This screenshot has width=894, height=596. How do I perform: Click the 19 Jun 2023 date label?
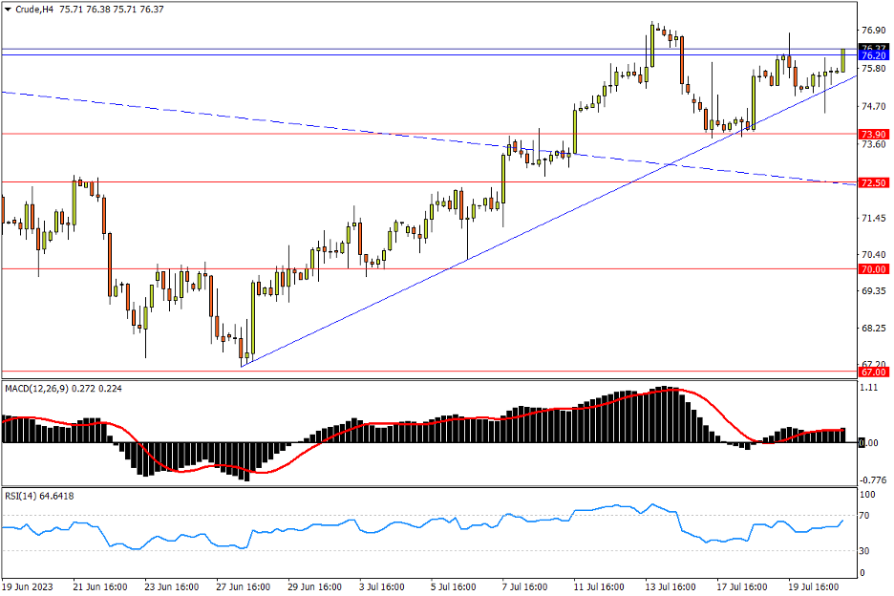point(29,586)
